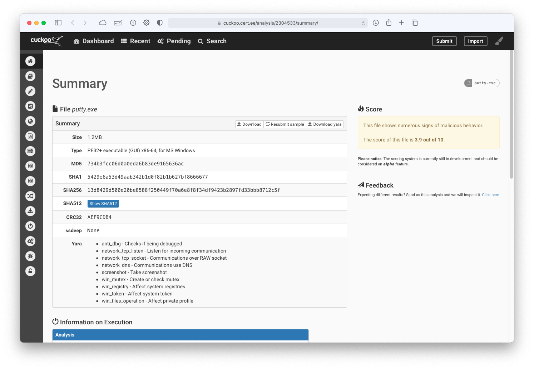Open the download tray icon in sidebar
Image resolution: width=534 pixels, height=369 pixels.
pos(30,211)
